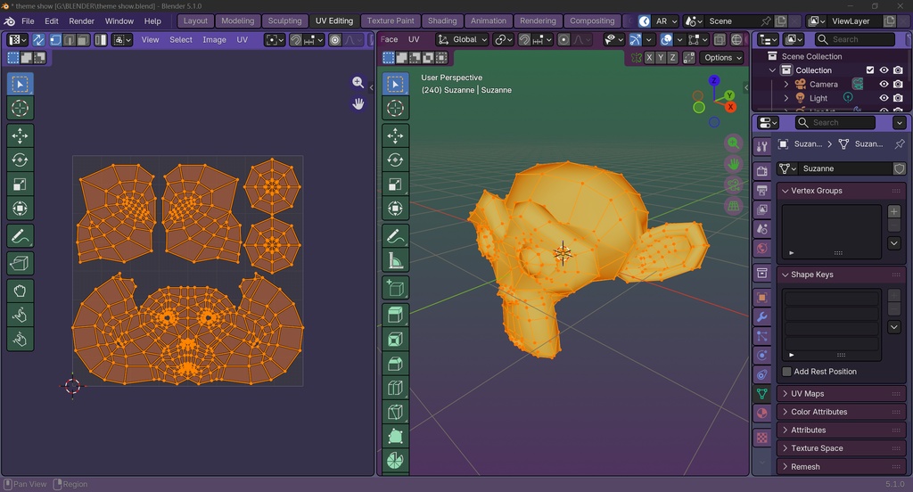Select the Measure tool in 3D viewport
The image size is (913, 492).
[395, 261]
